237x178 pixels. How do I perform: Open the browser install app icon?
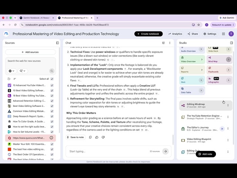point(193,25)
